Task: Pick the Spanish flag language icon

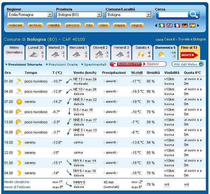Action: tap(192, 25)
